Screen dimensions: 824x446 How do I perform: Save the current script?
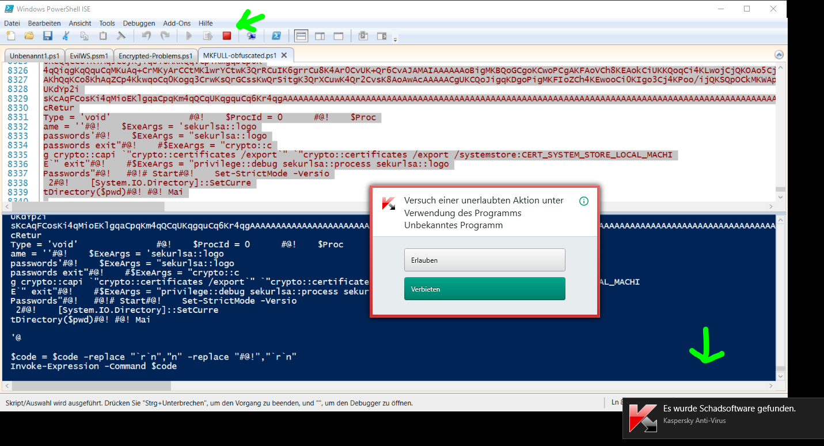[47, 36]
